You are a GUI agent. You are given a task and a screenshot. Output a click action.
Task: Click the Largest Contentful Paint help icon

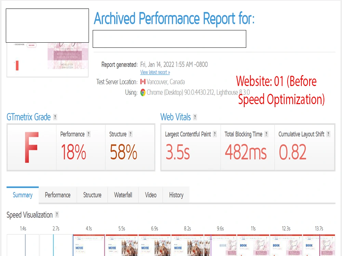(215, 134)
